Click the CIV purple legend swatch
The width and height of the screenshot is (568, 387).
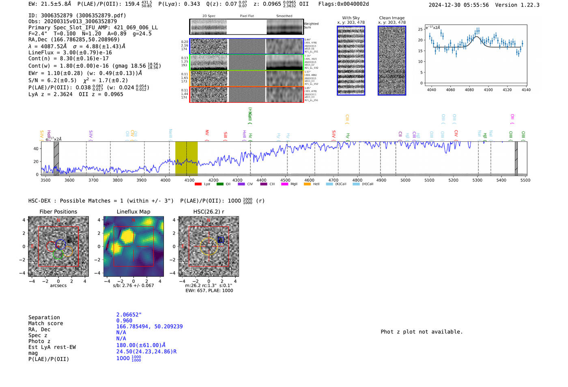(241, 184)
